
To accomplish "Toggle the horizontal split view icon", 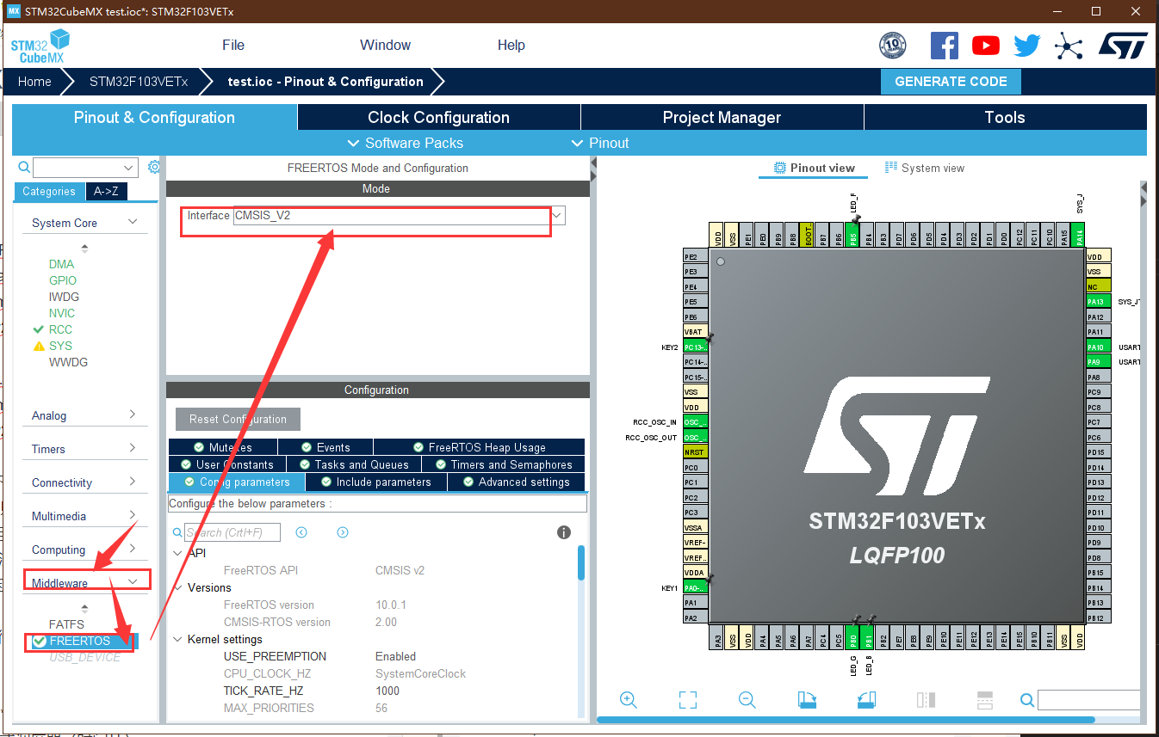I will 985,700.
